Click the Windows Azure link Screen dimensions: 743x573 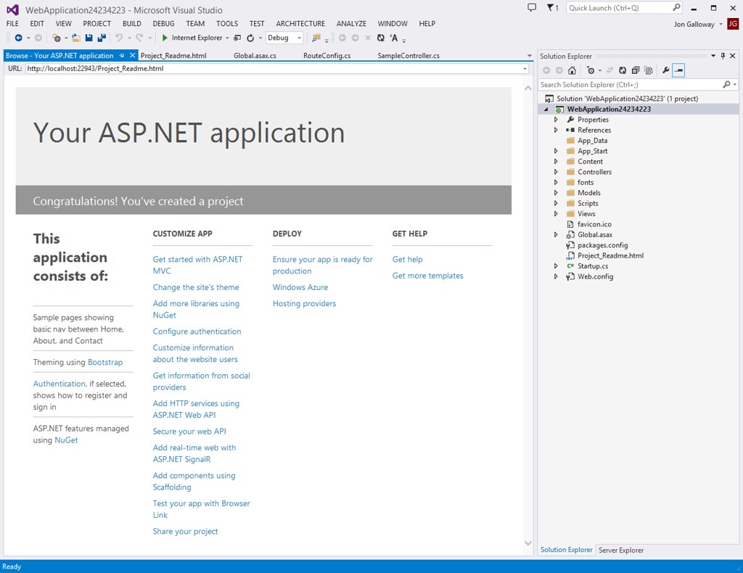(x=300, y=287)
